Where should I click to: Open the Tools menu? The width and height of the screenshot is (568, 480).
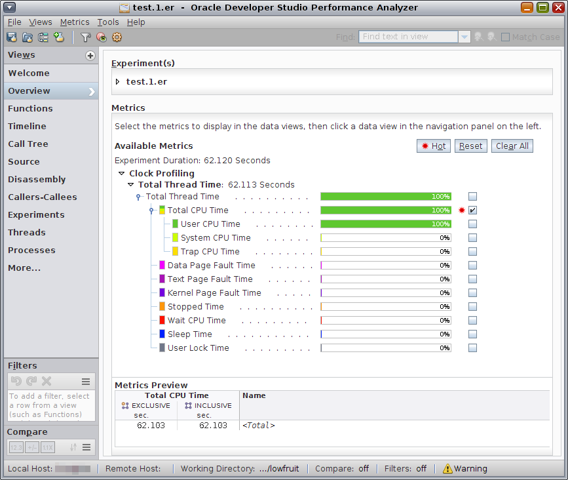(x=108, y=22)
